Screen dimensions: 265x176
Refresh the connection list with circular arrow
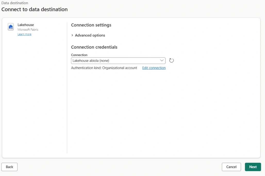click(x=171, y=60)
